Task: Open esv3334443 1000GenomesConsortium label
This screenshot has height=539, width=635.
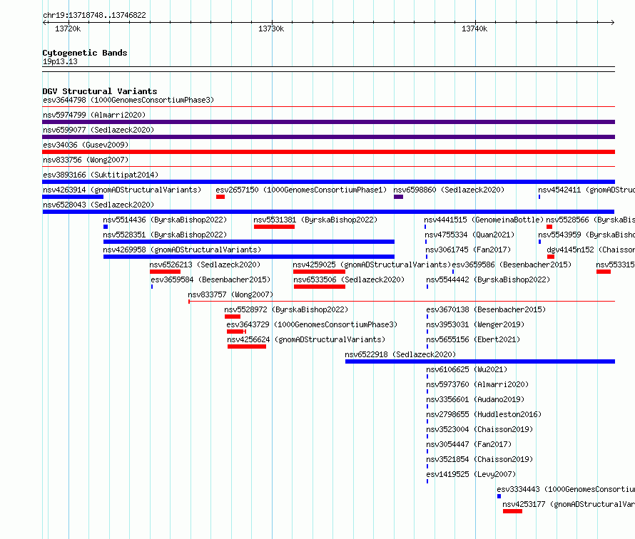Action: [x=565, y=489]
